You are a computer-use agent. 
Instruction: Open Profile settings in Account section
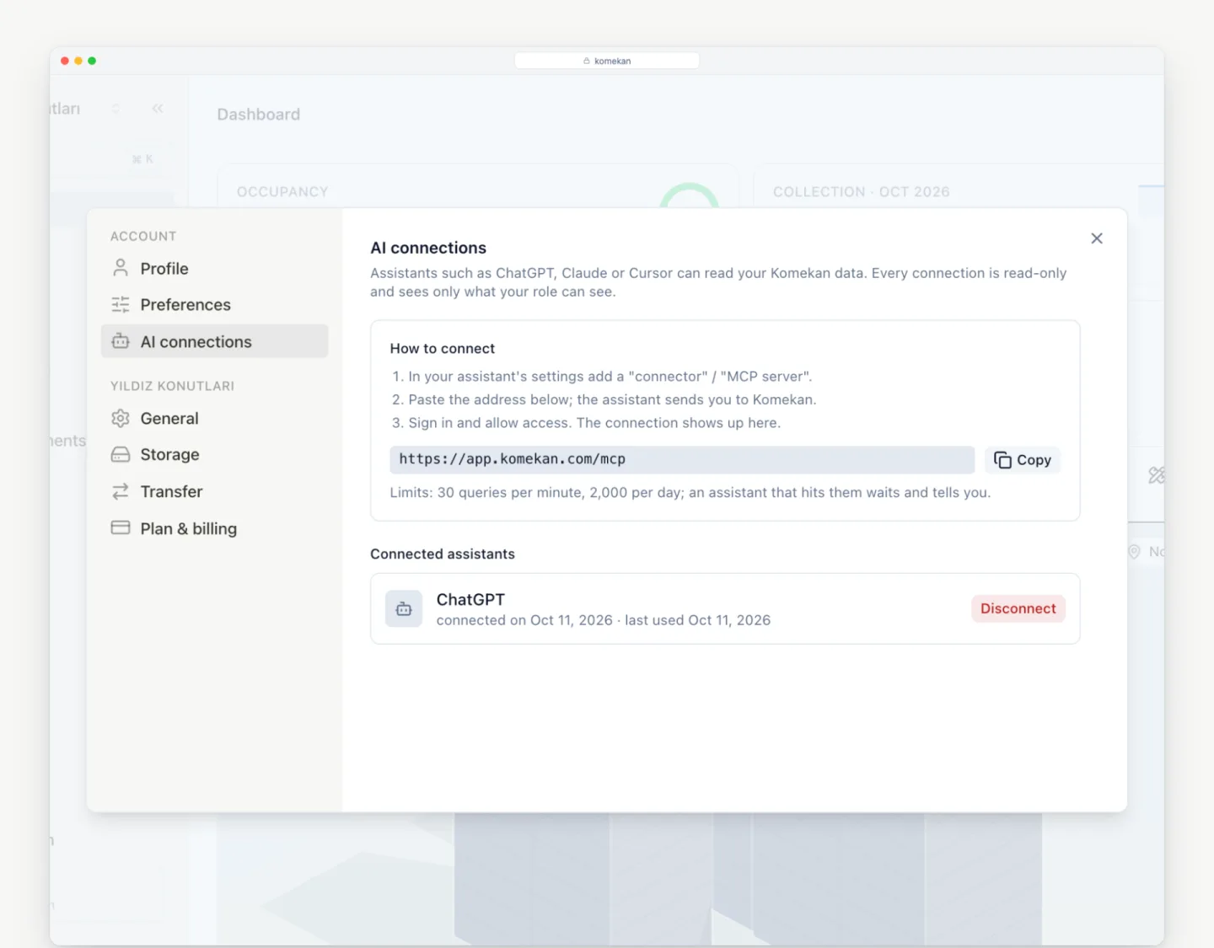pos(214,269)
